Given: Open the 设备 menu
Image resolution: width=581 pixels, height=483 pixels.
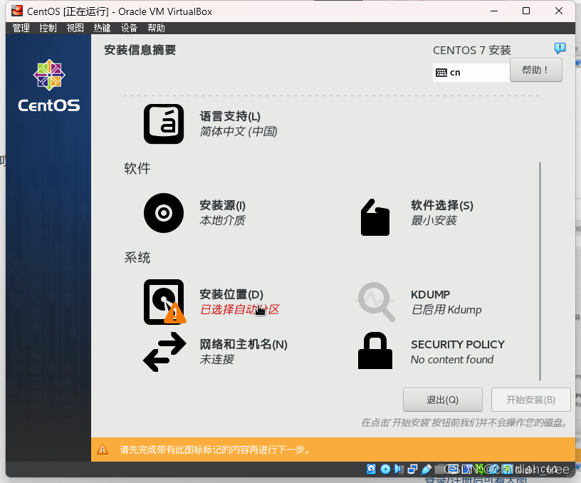Looking at the screenshot, I should click(x=129, y=28).
